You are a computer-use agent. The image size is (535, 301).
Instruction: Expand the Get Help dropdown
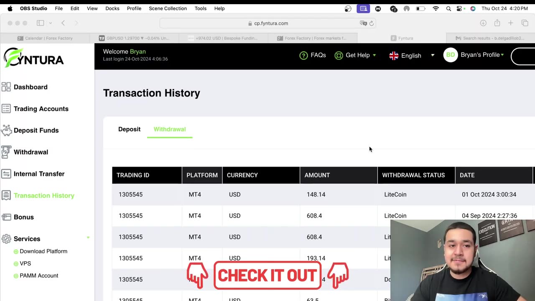(355, 55)
